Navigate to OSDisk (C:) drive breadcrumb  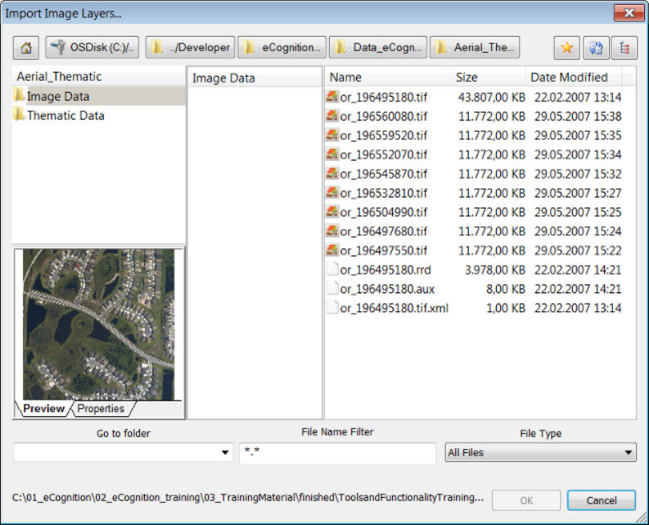coord(92,48)
